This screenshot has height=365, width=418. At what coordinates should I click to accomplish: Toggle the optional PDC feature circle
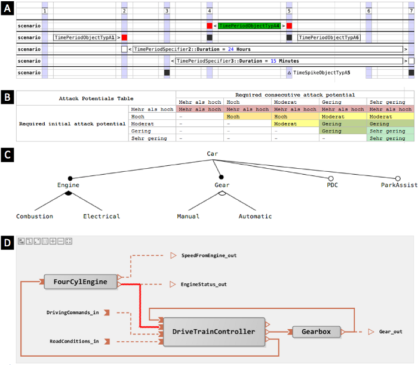(x=330, y=178)
